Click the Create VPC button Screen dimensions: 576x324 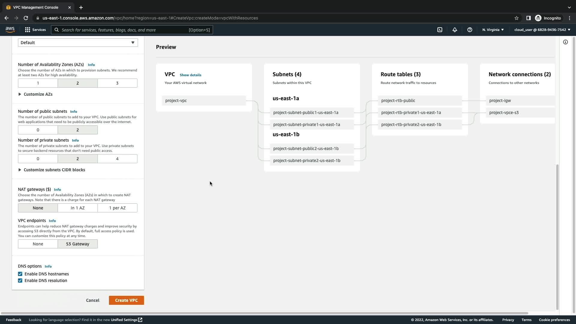(x=126, y=300)
